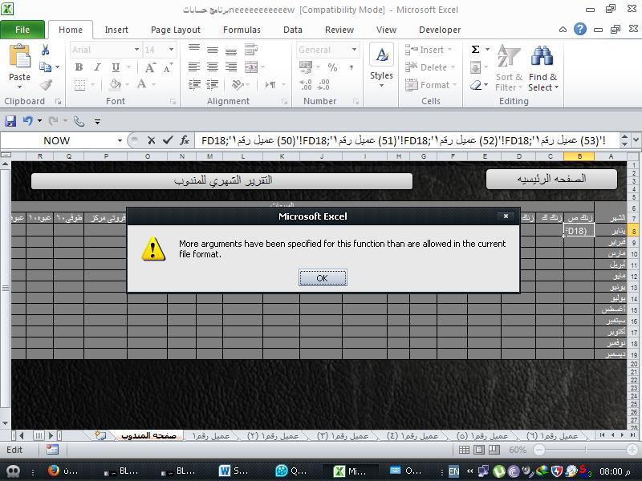Toggle Italic formatting

click(x=97, y=67)
